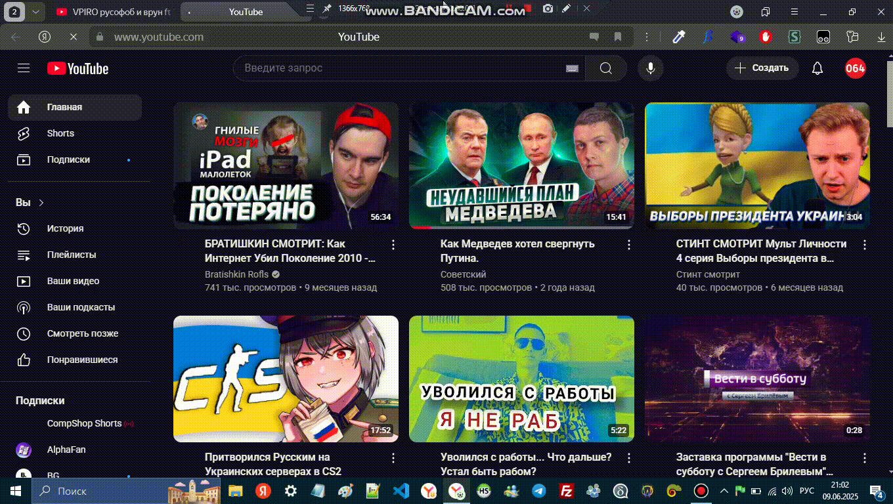Image resolution: width=893 pixels, height=504 pixels.
Task: Switch to the VPIRO русофоб browser tab
Action: [x=113, y=12]
